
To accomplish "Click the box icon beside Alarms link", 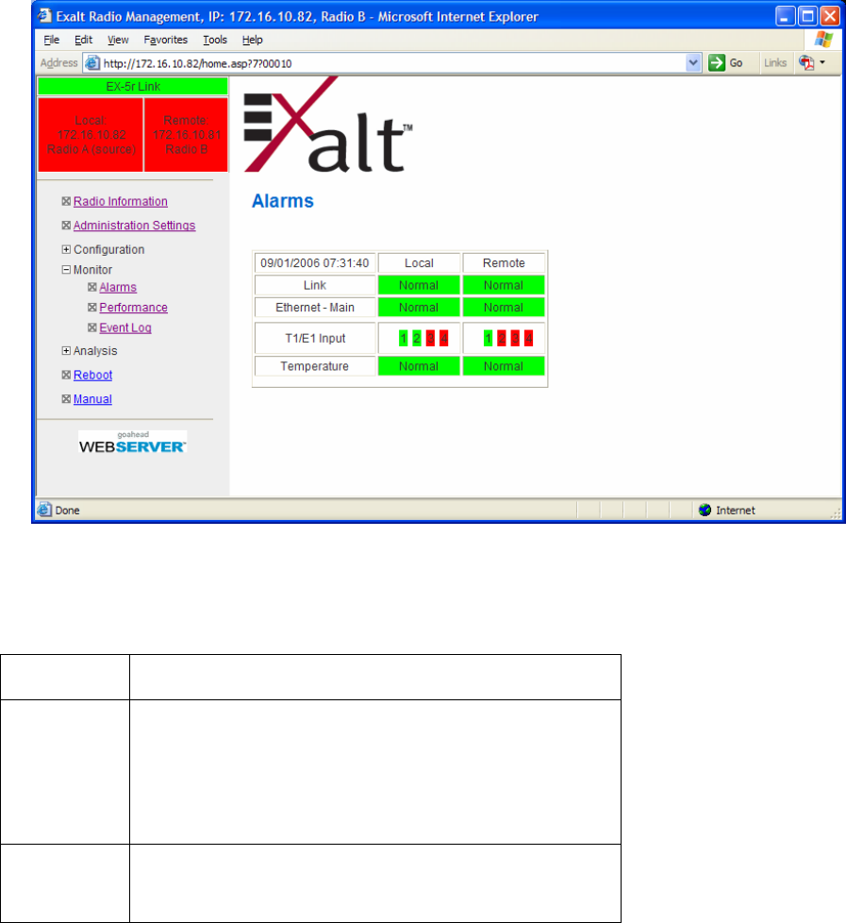I will (x=91, y=287).
